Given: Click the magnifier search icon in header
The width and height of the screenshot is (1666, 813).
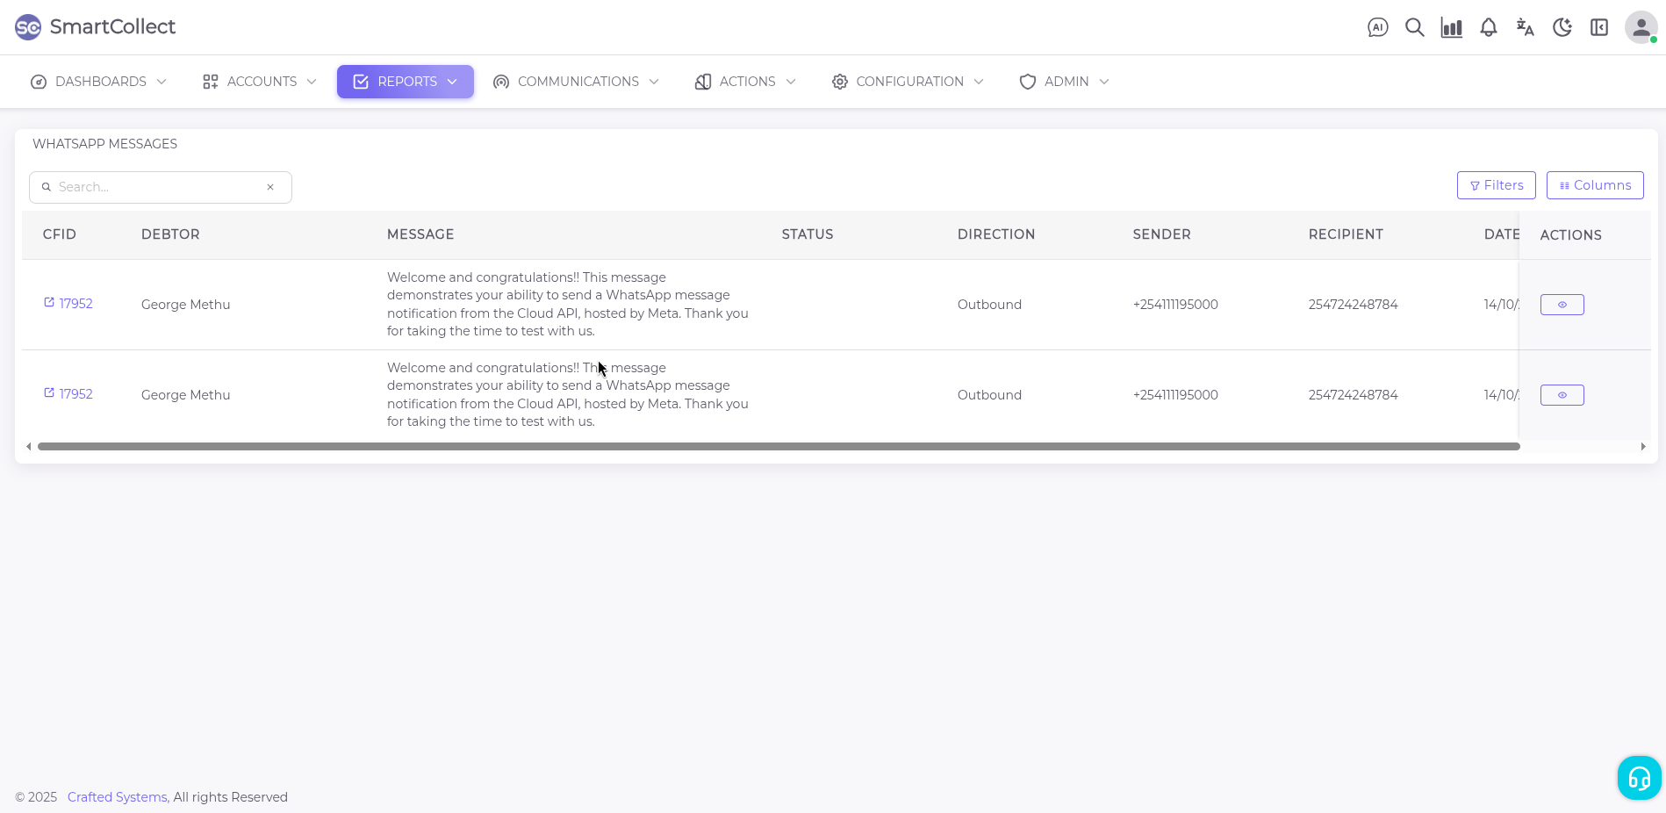Looking at the screenshot, I should coord(1414,27).
